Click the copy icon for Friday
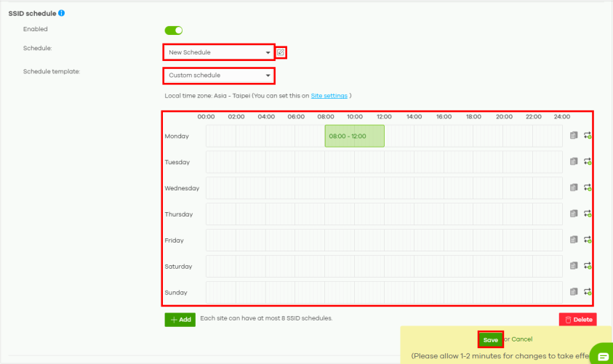Viewport: 613px width, 364px height. point(574,240)
